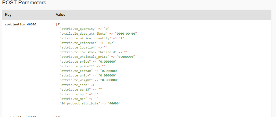The width and height of the screenshot is (276, 117).
Task: Click the POST Parameters heading
Action: (24, 3)
